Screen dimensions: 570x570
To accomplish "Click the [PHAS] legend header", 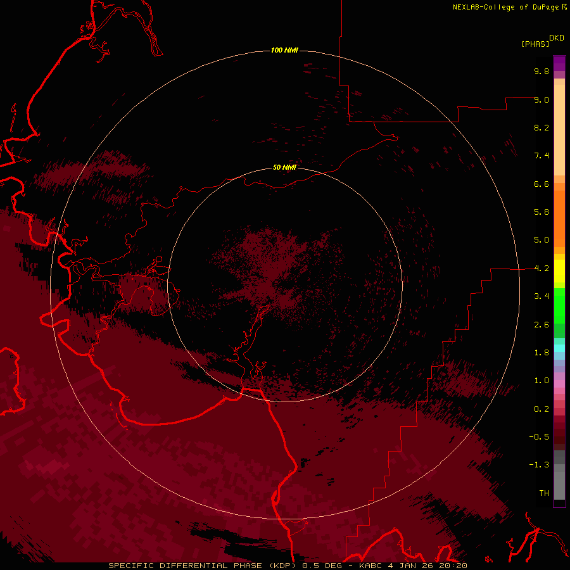I will pyautogui.click(x=535, y=44).
